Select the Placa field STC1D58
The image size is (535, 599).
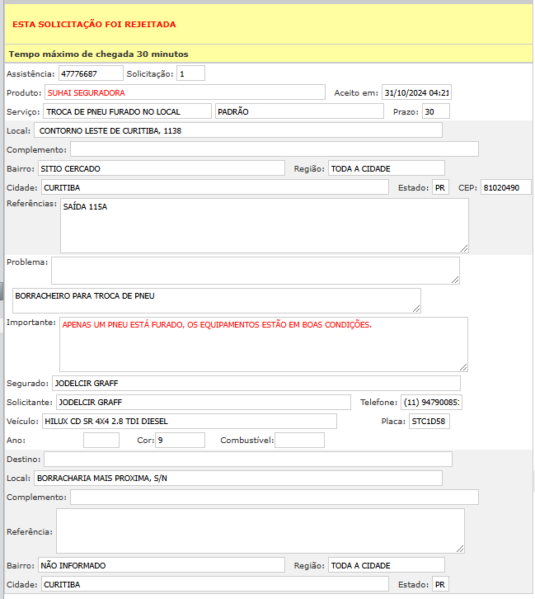pos(429,422)
